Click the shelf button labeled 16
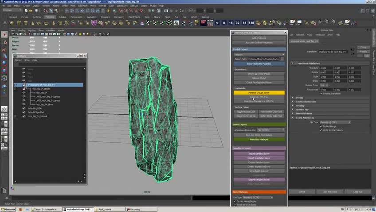 pyautogui.click(x=231, y=23)
